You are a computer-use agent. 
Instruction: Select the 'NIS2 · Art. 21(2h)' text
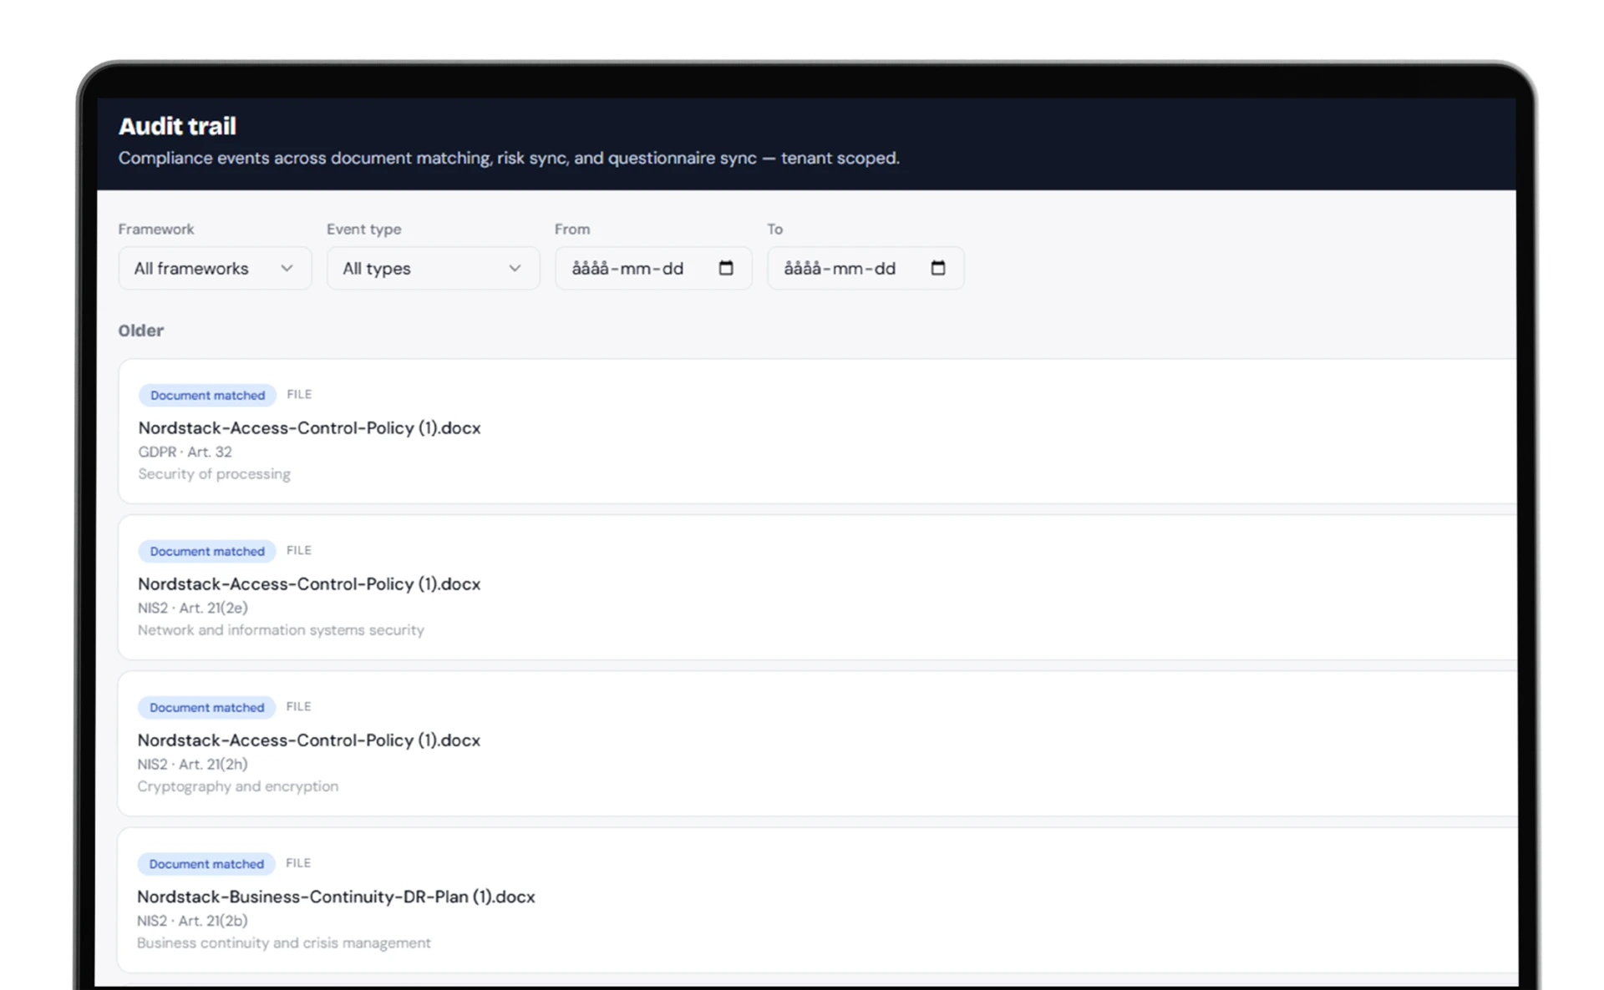point(192,764)
